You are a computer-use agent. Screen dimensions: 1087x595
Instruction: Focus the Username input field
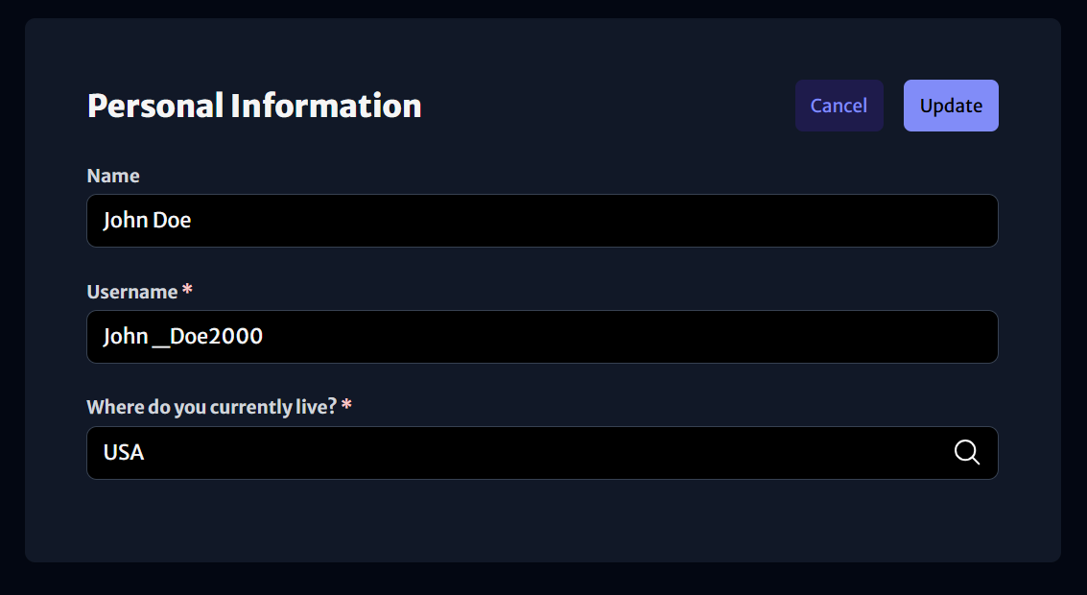coord(542,336)
